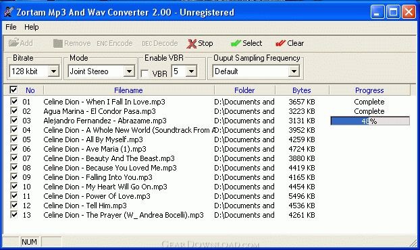This screenshot has width=420, height=250.
Task: Click the red Clear checkmark icon
Action: (x=280, y=43)
